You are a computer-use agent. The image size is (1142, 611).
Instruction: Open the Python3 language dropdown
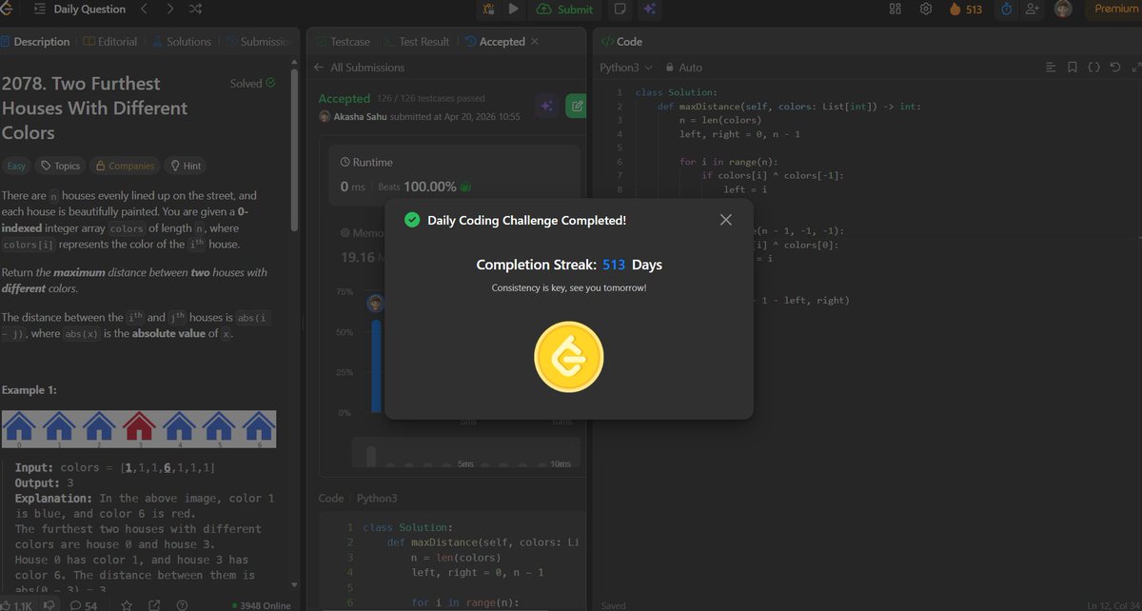[x=626, y=68]
